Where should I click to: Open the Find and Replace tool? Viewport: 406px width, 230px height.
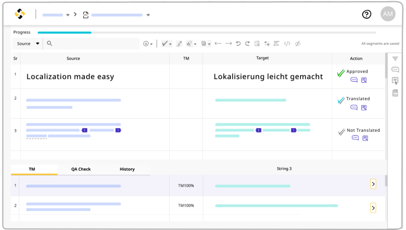coord(258,43)
